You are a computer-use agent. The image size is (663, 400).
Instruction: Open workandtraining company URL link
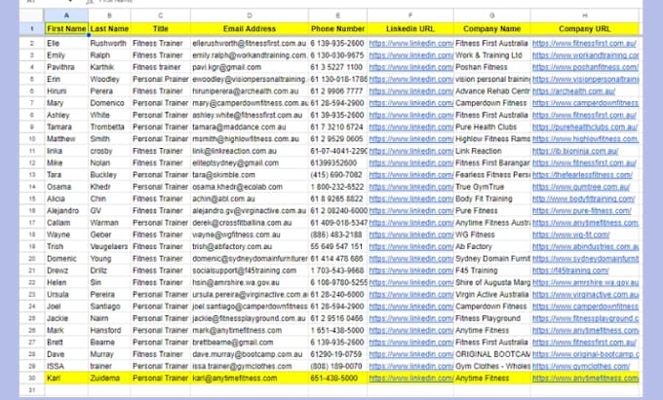586,55
